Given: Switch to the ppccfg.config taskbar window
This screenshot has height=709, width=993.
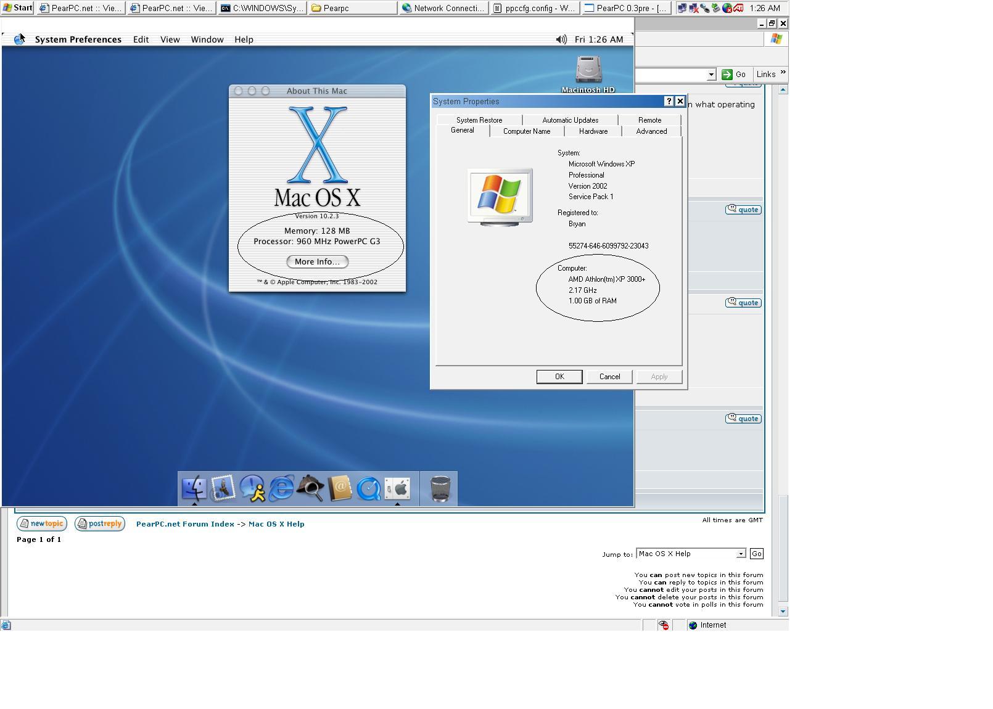Looking at the screenshot, I should click(x=534, y=8).
